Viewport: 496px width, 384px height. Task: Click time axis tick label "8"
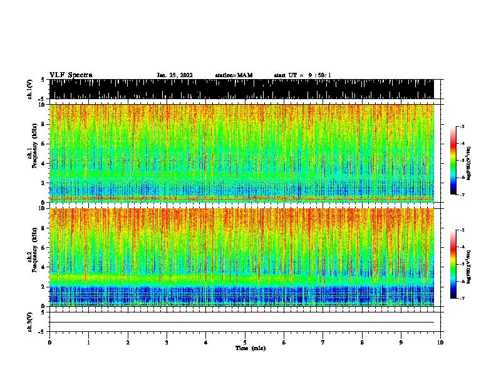[362, 343]
